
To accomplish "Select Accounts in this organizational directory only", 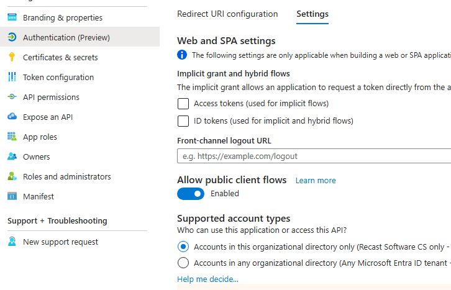I will (183, 247).
